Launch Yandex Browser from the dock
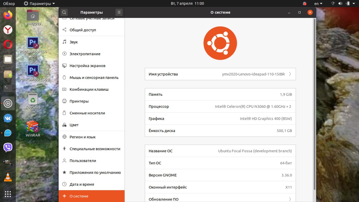Image resolution: width=359 pixels, height=202 pixels. 8,30
